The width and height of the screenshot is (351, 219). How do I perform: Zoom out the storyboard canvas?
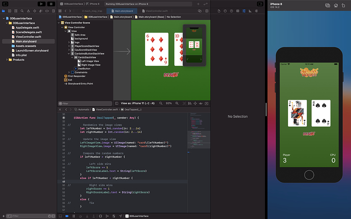[x=161, y=103]
